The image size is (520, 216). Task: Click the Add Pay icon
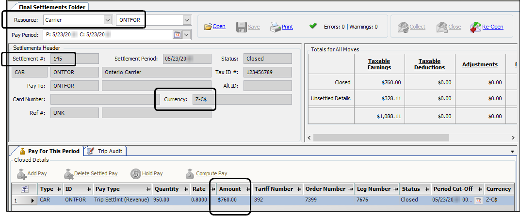point(21,173)
